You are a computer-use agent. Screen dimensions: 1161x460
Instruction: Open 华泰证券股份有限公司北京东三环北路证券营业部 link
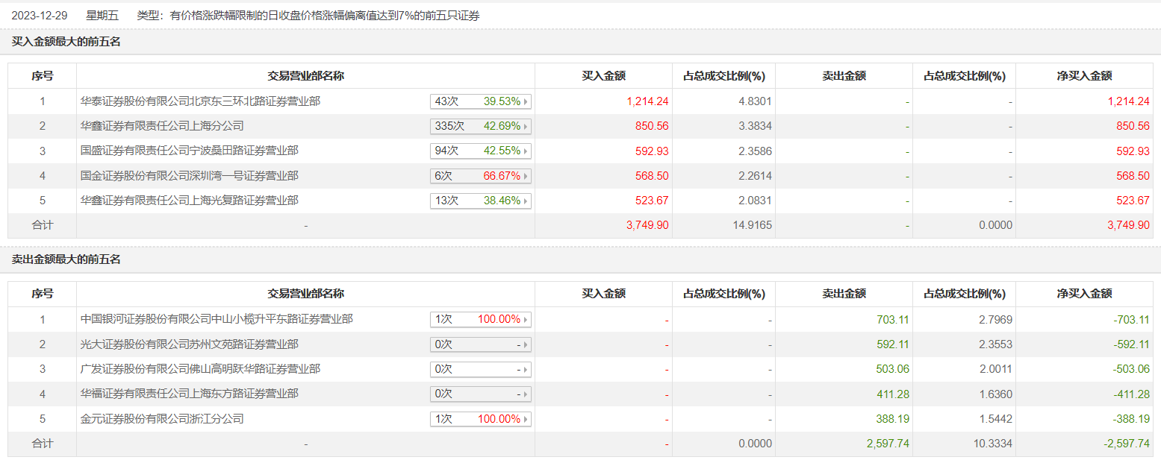[x=200, y=101]
